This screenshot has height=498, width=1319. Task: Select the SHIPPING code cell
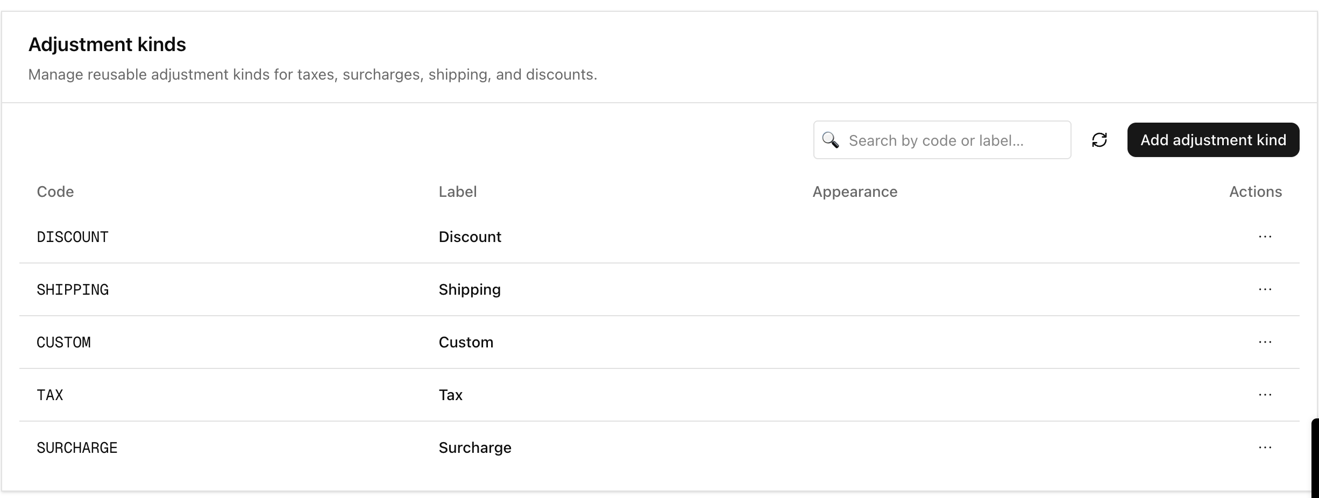72,289
